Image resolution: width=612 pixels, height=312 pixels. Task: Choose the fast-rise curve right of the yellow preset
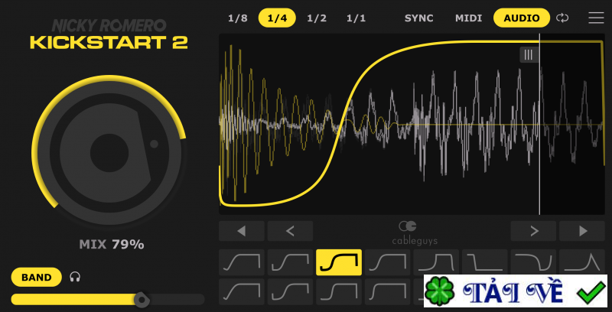(387, 262)
